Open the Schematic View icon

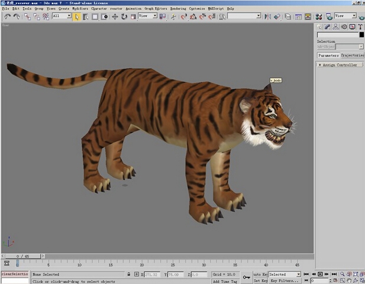[x=308, y=17]
